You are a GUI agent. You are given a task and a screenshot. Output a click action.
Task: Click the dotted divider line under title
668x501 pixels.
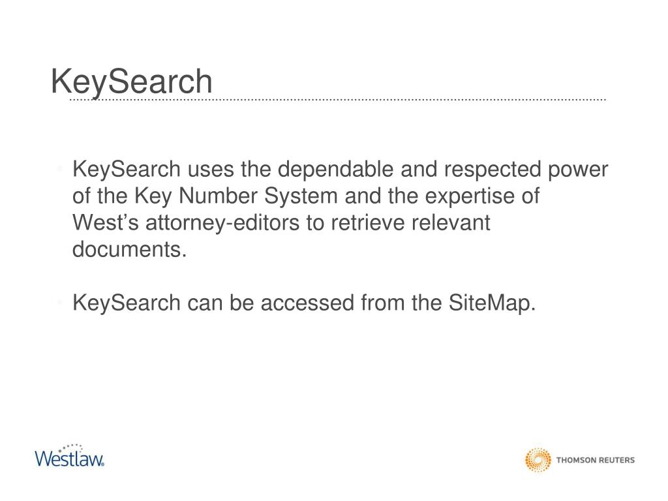pyautogui.click(x=337, y=100)
